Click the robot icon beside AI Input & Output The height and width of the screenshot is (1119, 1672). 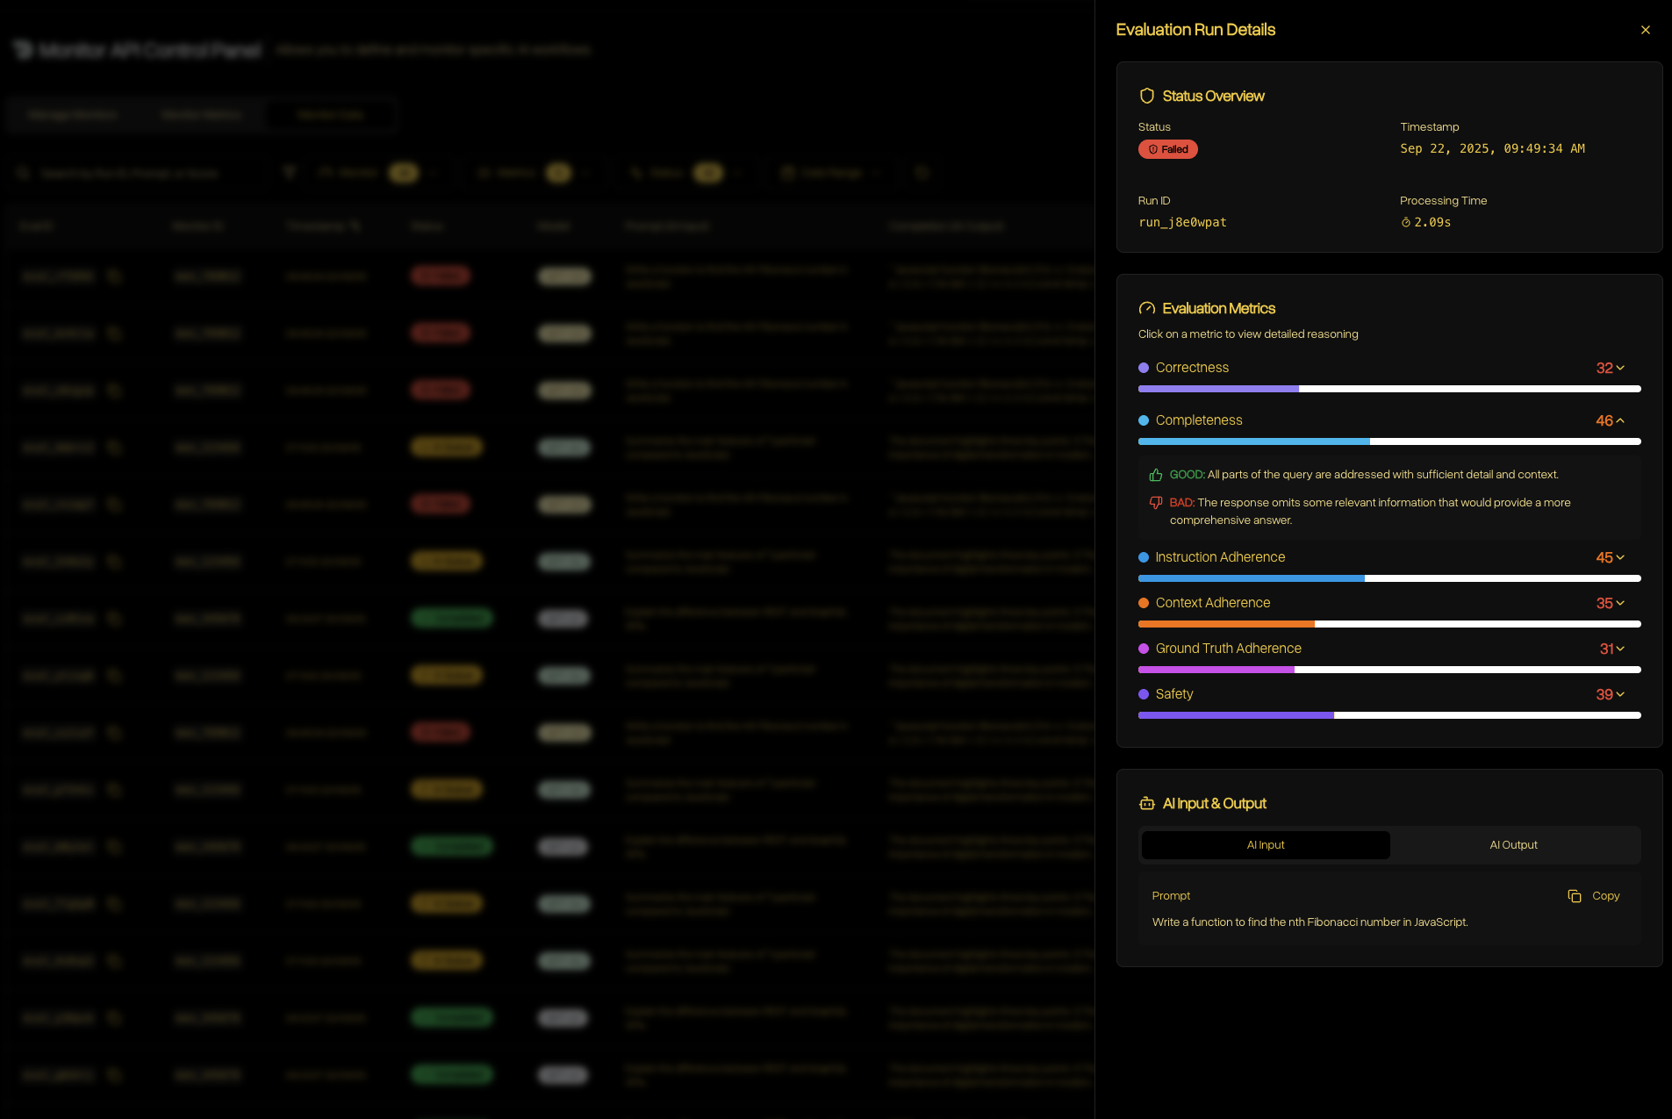click(1146, 803)
